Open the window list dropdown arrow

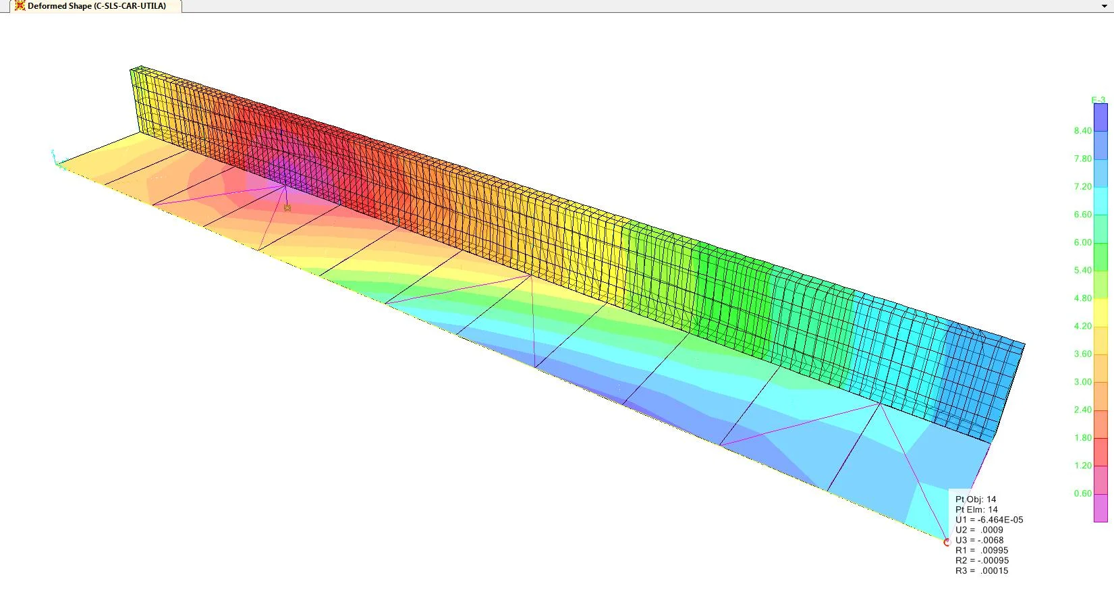tap(1105, 6)
